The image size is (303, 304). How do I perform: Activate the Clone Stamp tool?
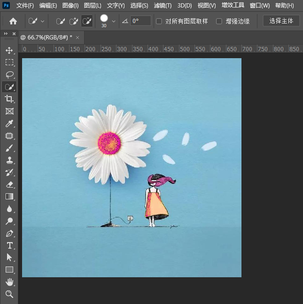point(9,160)
